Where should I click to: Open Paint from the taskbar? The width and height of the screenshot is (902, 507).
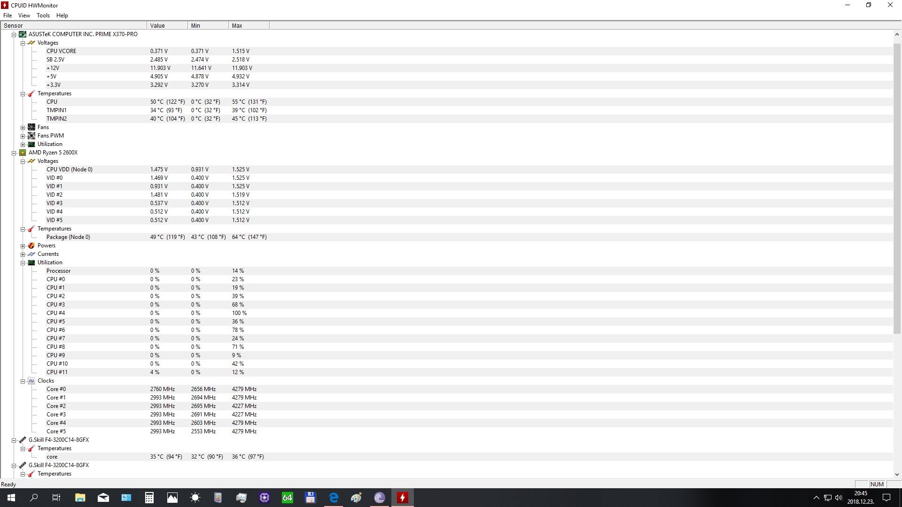(x=357, y=498)
